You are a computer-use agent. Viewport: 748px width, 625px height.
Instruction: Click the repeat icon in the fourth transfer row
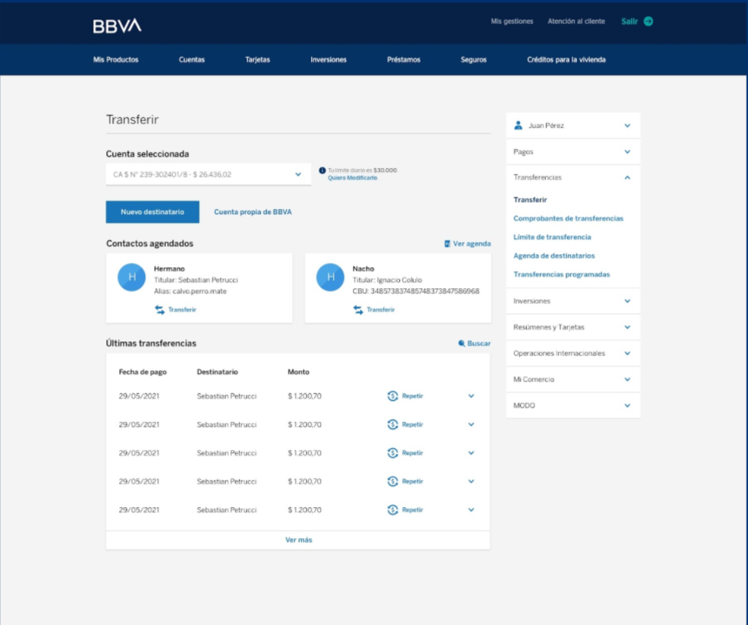tap(392, 481)
